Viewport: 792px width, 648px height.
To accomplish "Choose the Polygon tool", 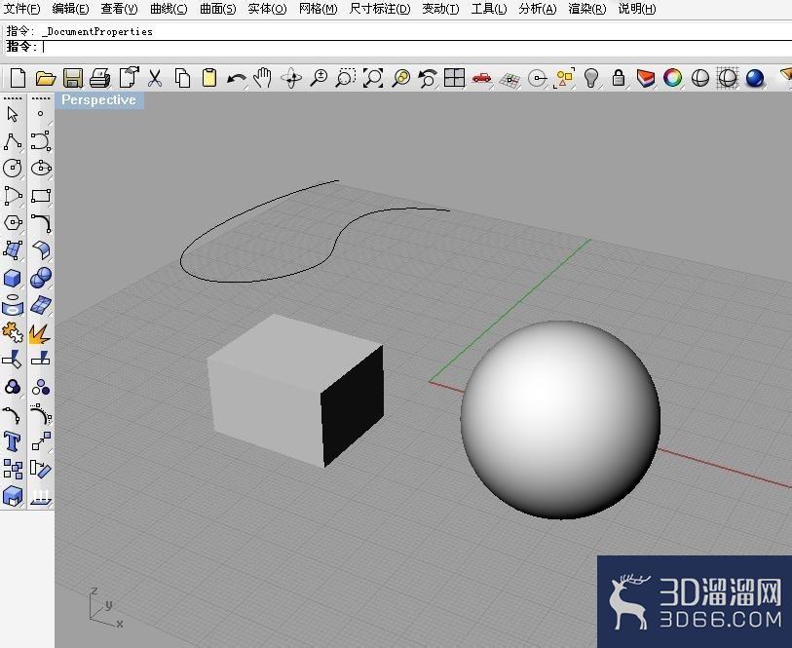I will click(13, 223).
